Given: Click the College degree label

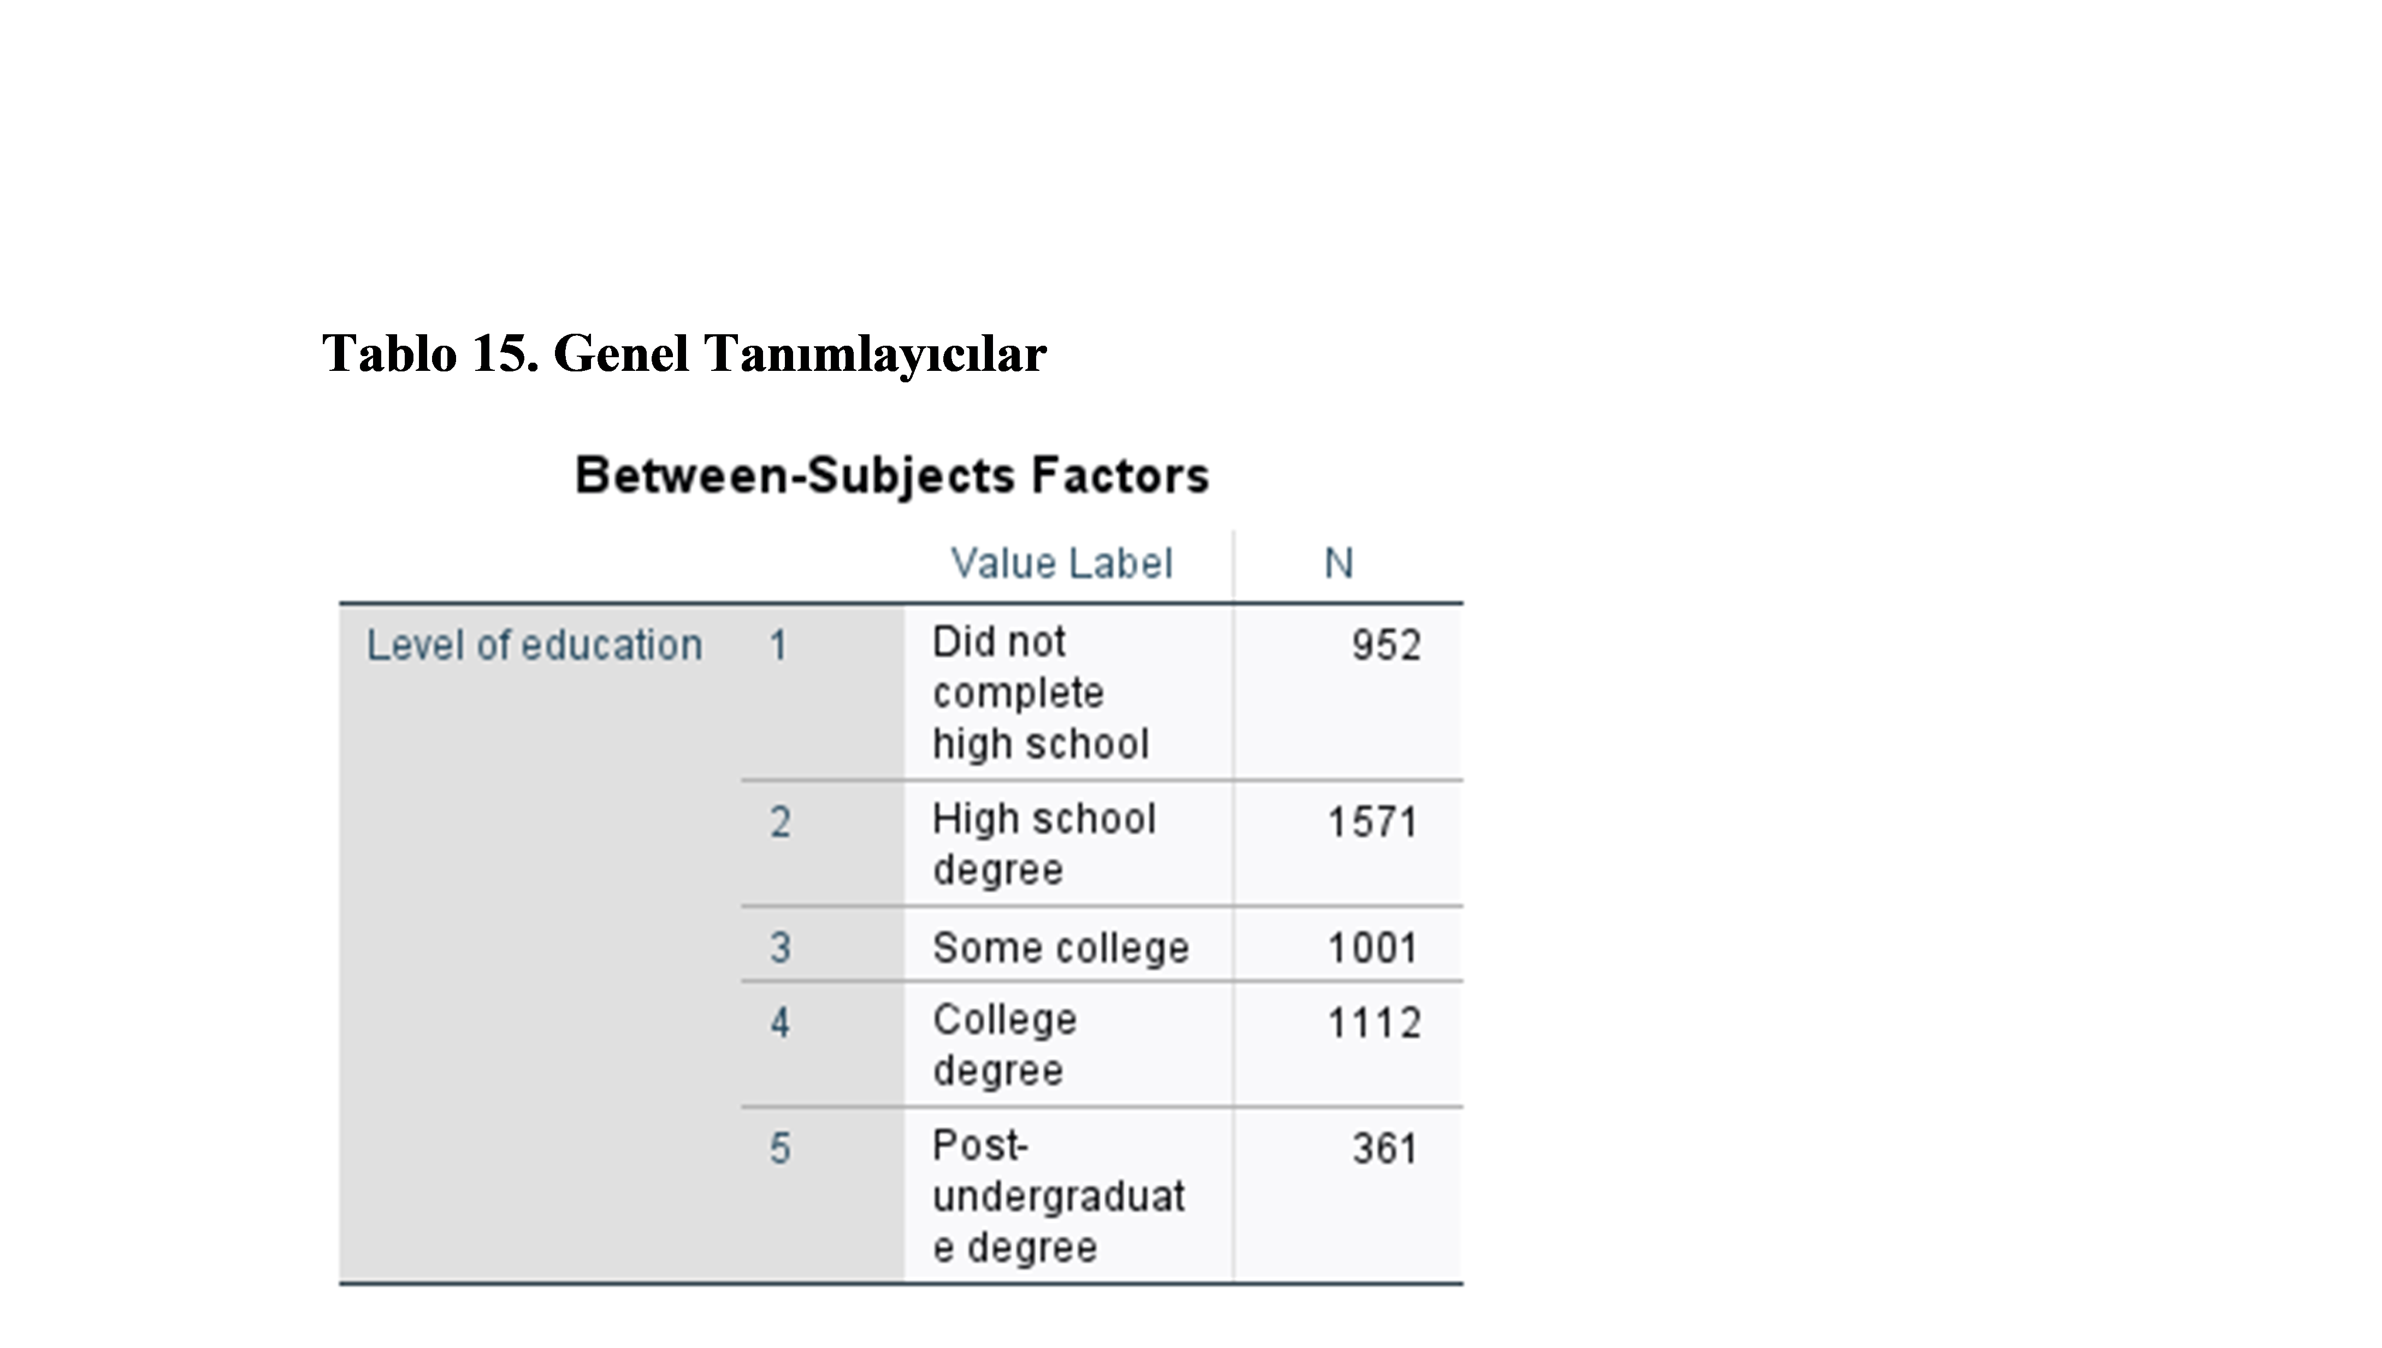Looking at the screenshot, I should coord(1004,1045).
